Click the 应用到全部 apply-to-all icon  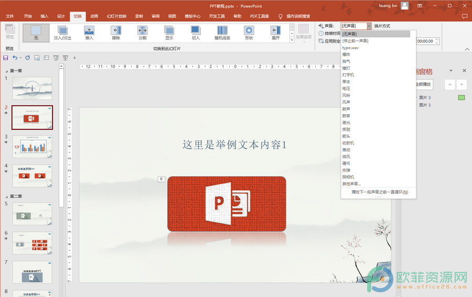tap(321, 41)
